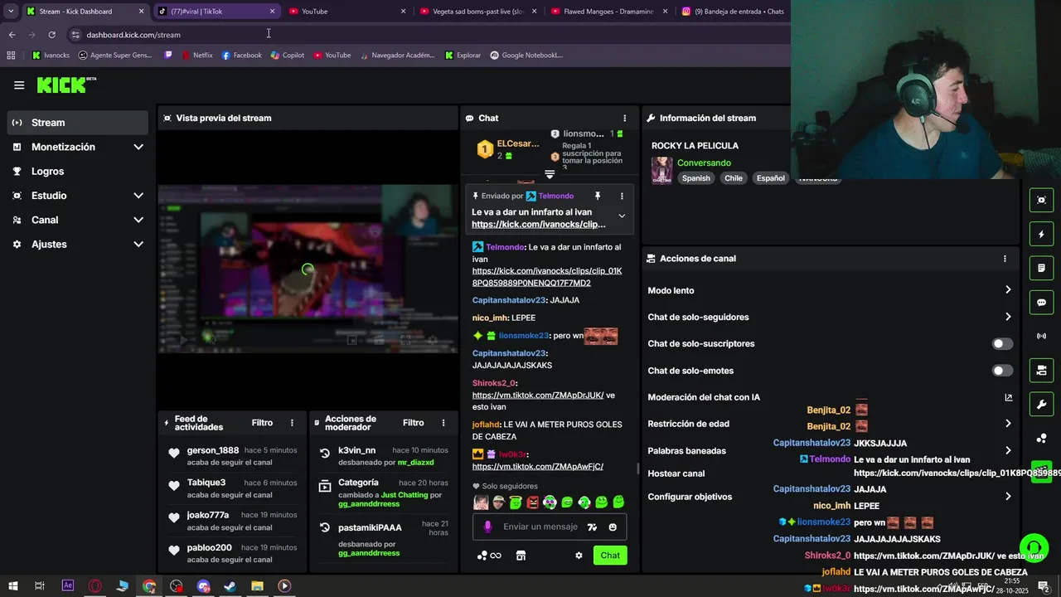Image resolution: width=1061 pixels, height=597 pixels.
Task: Open chat settings gear icon
Action: click(579, 556)
